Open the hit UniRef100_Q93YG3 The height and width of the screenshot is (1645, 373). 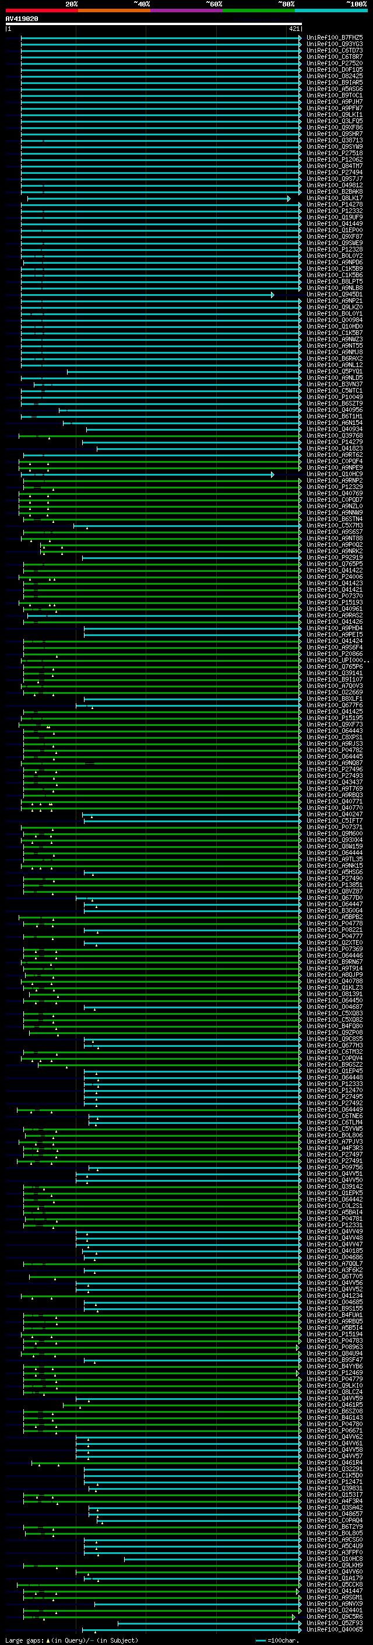[x=335, y=44]
